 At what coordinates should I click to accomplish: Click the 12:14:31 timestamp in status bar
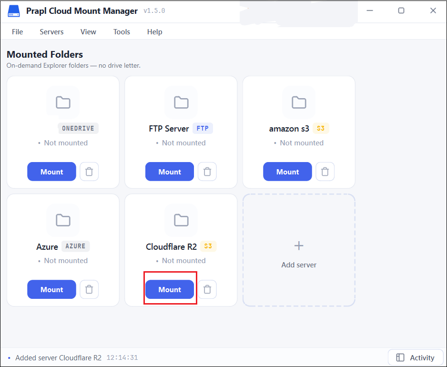click(122, 357)
